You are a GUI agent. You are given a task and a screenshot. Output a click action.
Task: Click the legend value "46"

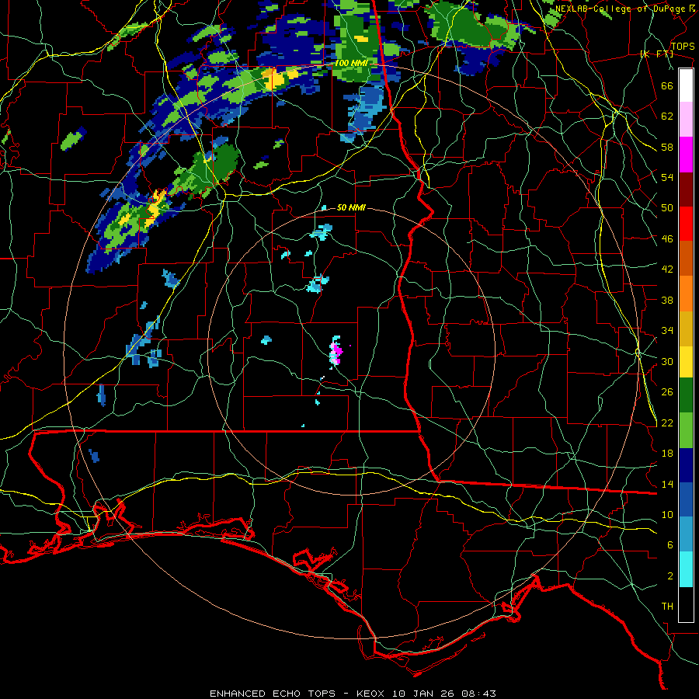667,238
